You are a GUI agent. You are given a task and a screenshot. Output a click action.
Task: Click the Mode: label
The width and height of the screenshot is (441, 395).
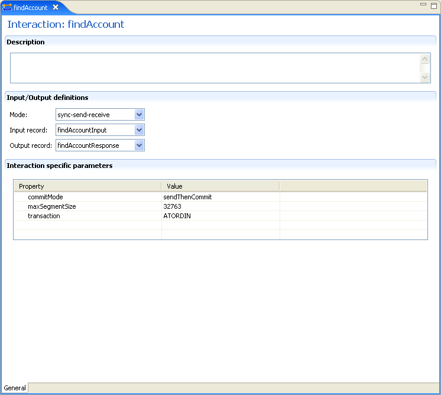18,115
